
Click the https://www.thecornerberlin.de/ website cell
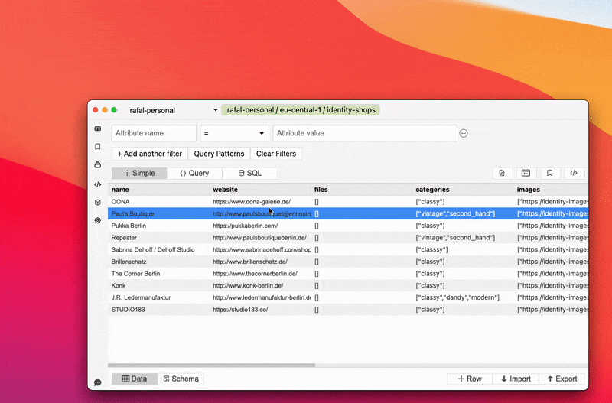point(260,274)
